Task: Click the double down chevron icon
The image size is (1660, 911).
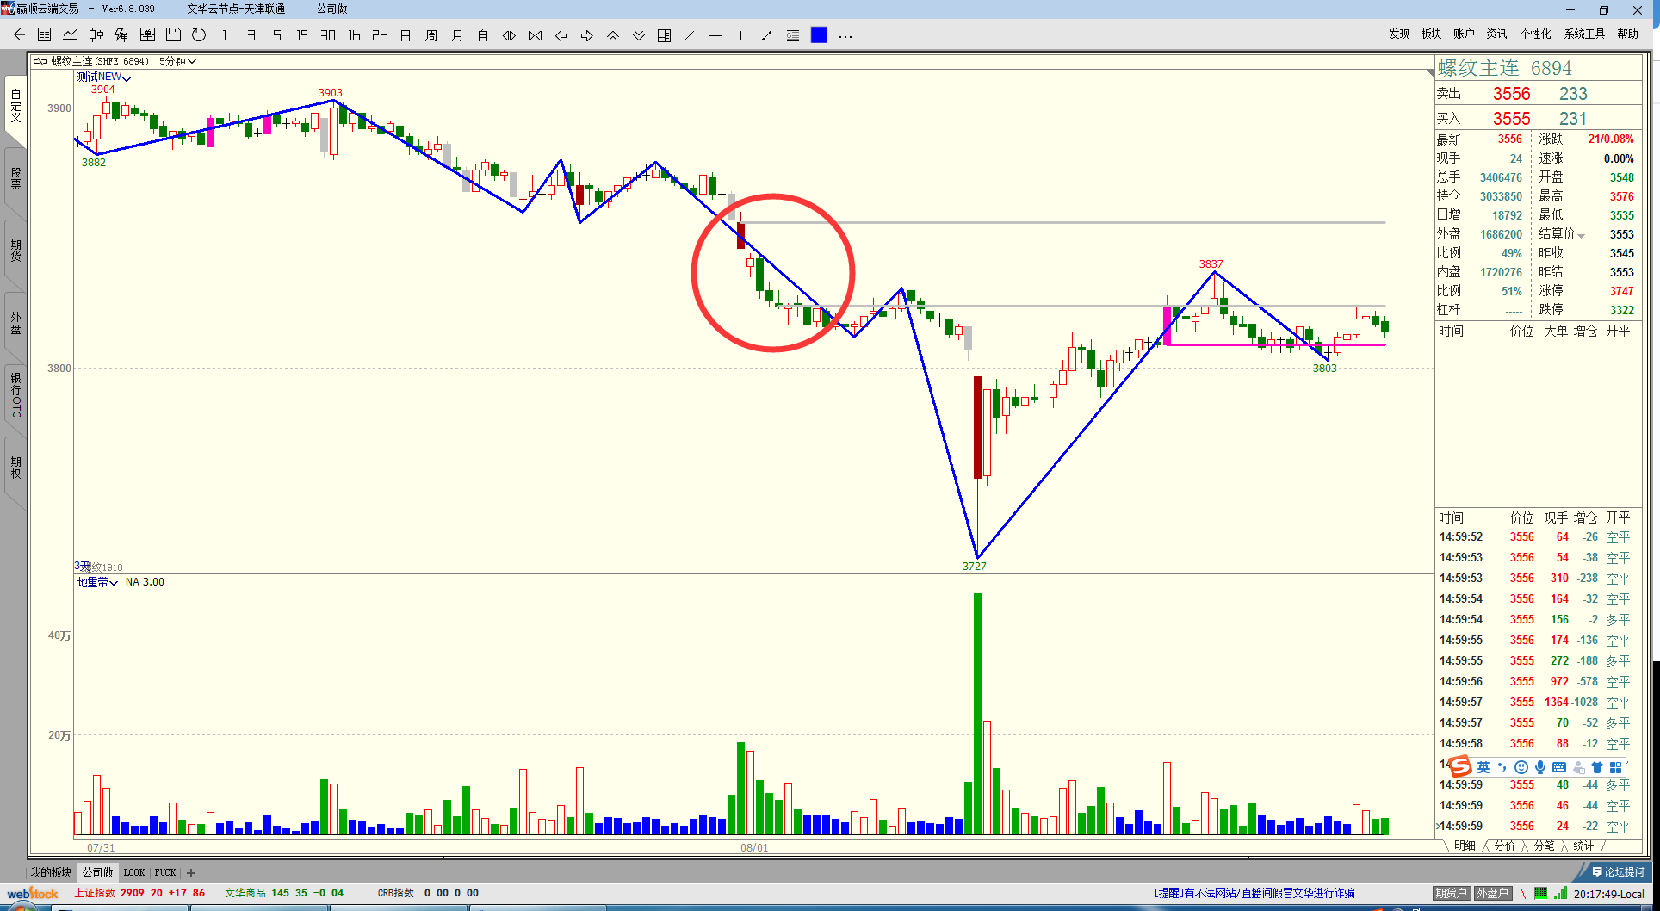Action: [638, 35]
